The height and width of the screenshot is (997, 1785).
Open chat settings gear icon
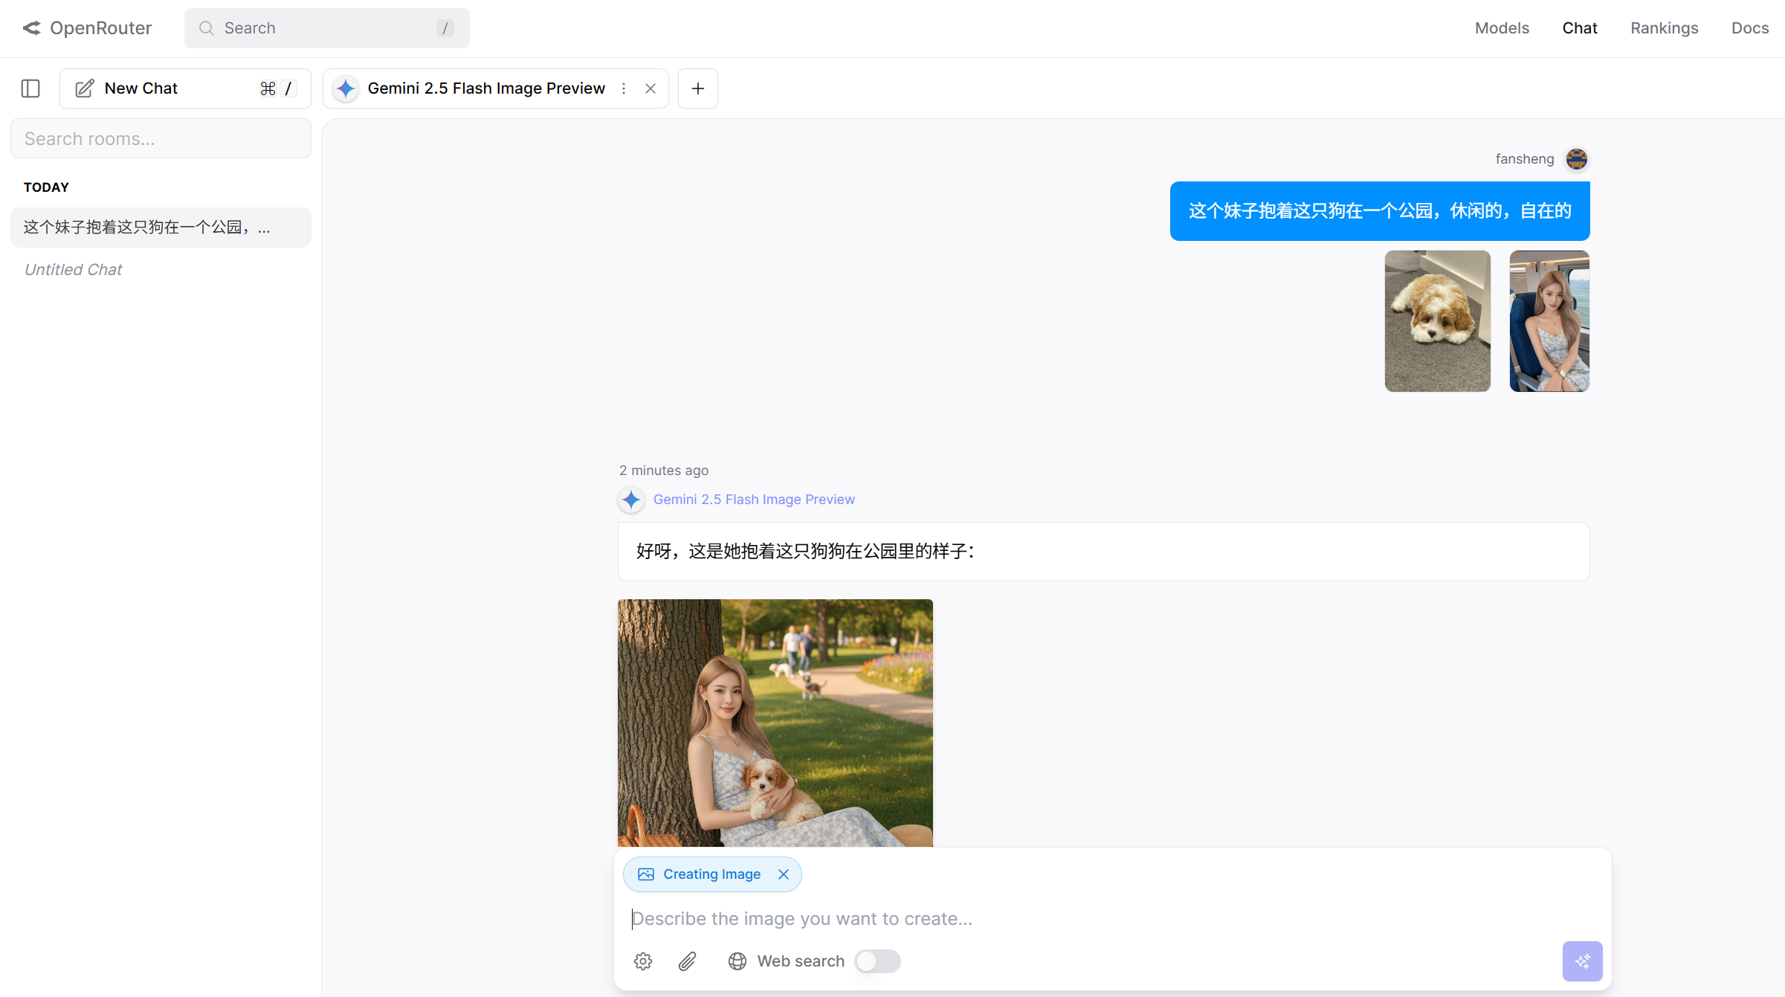pos(643,961)
